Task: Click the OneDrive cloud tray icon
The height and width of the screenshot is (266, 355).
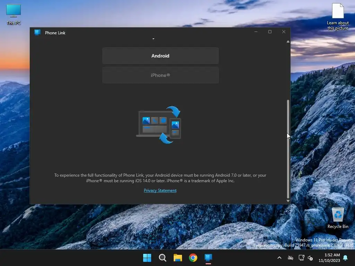Action: (x=291, y=258)
